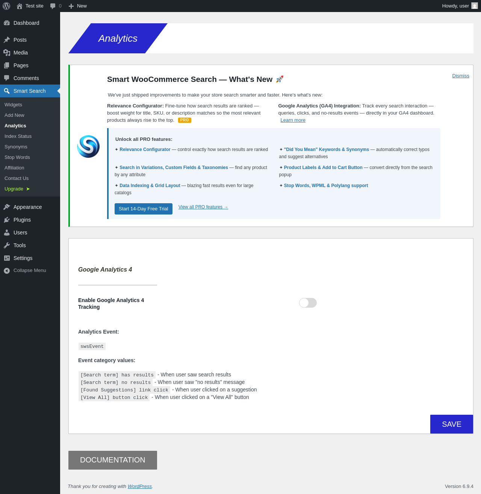Click "[Found Suggestions] link click" code
The height and width of the screenshot is (494, 481).
[124, 390]
